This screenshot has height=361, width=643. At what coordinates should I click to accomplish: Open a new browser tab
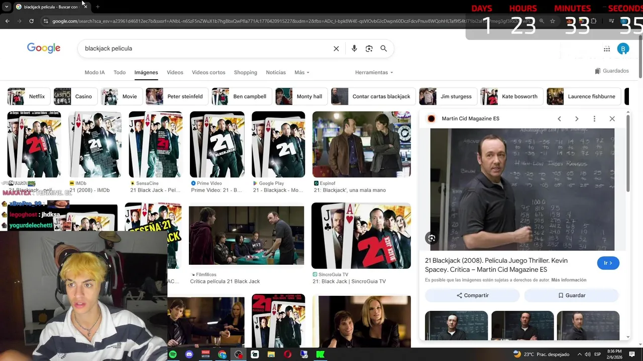pos(97,7)
